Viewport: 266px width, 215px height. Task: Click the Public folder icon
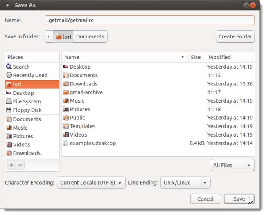tap(66, 118)
